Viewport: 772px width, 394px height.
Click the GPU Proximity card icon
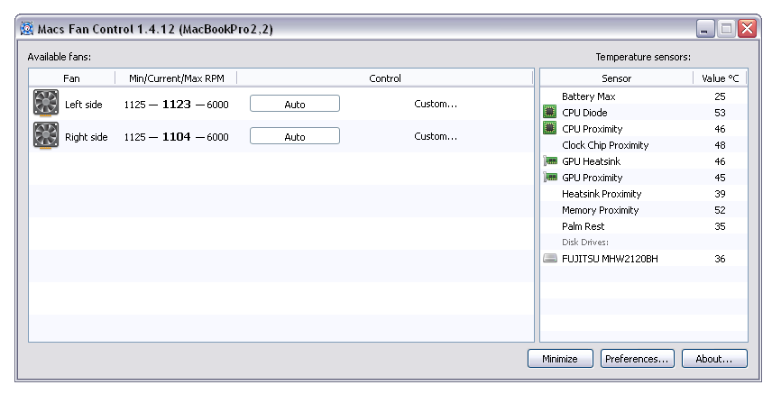[550, 178]
